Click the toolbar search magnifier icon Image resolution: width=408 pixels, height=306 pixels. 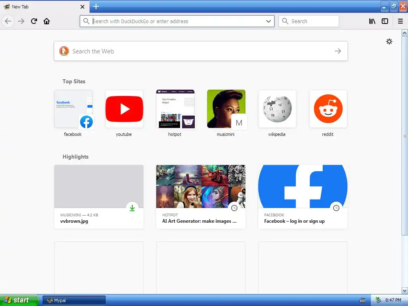click(285, 21)
